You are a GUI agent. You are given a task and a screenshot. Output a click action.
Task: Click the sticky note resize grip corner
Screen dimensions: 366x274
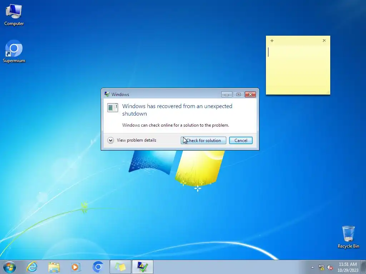pyautogui.click(x=328, y=92)
